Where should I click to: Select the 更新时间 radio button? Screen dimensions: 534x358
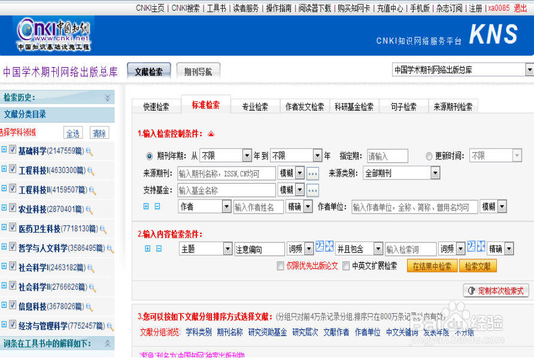tap(429, 156)
